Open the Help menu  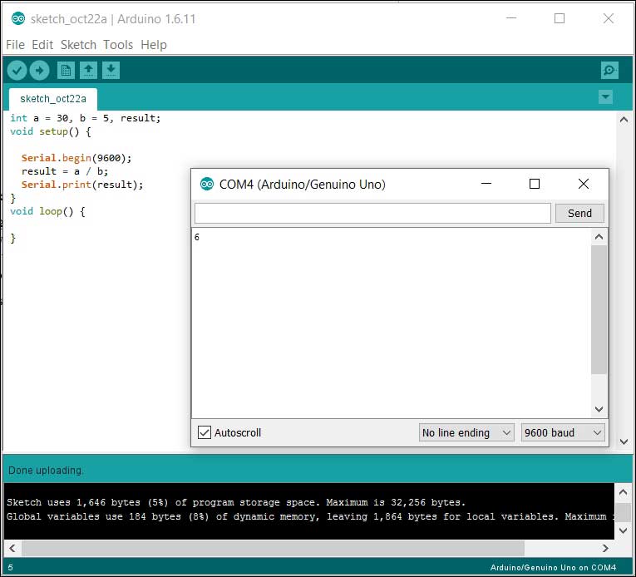point(153,45)
